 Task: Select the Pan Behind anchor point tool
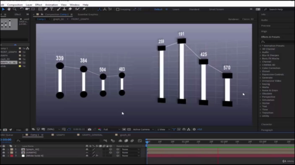pyautogui.click(x=33, y=9)
